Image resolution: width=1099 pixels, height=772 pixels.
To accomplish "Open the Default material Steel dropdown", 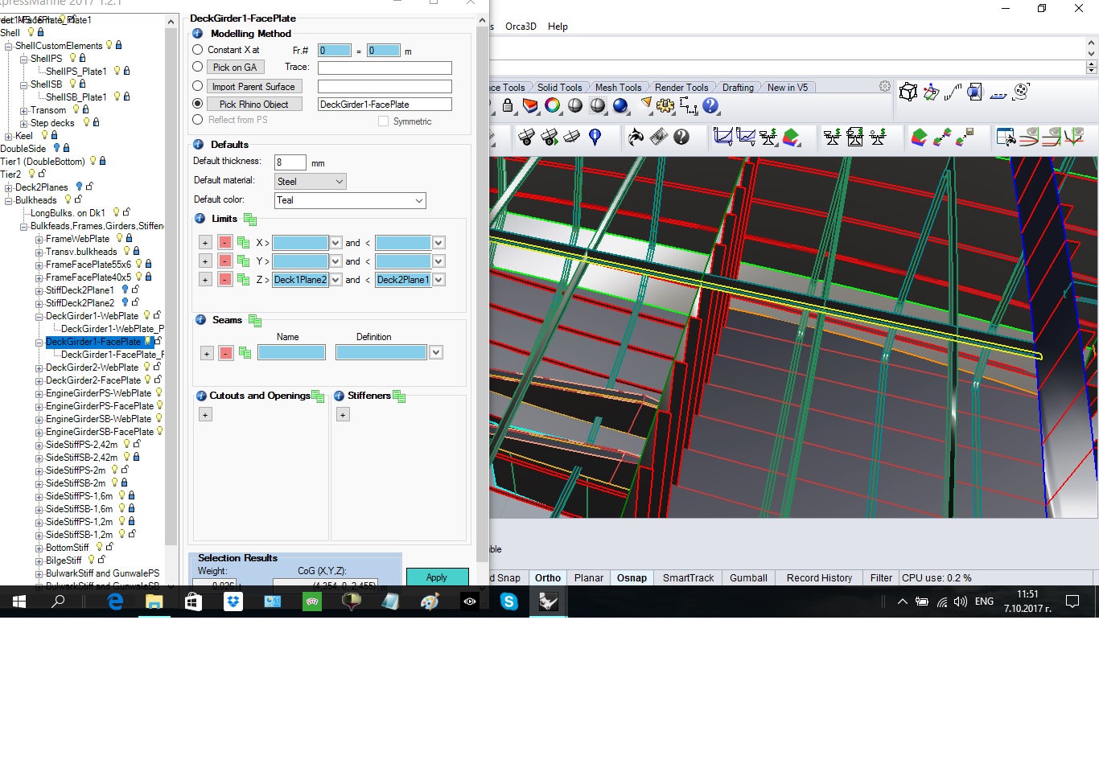I will (311, 182).
